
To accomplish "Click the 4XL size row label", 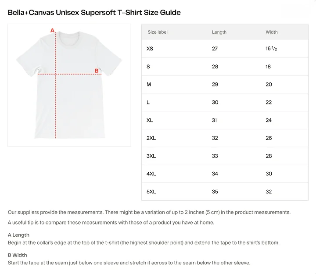I will pyautogui.click(x=151, y=174).
